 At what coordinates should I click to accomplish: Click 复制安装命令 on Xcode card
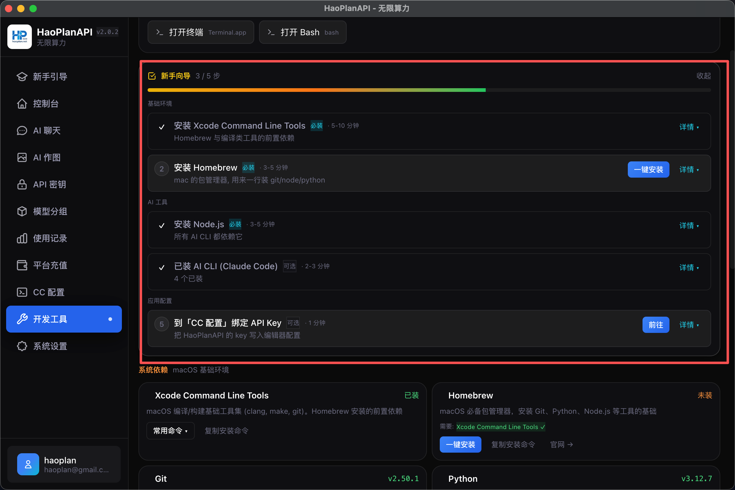[x=226, y=431]
